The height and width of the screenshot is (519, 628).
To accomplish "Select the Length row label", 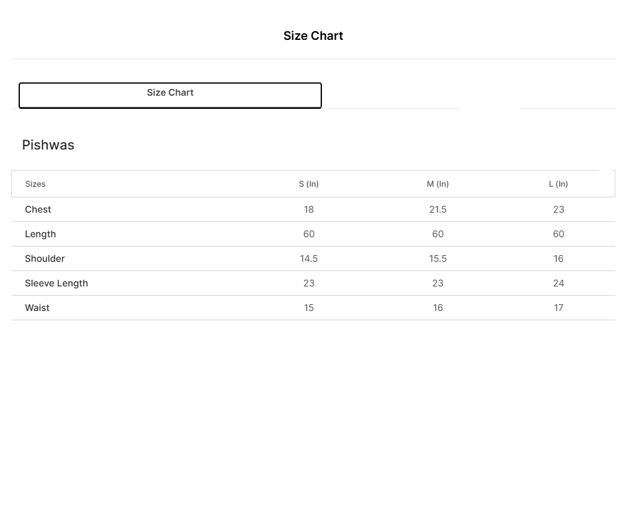I will (x=40, y=234).
